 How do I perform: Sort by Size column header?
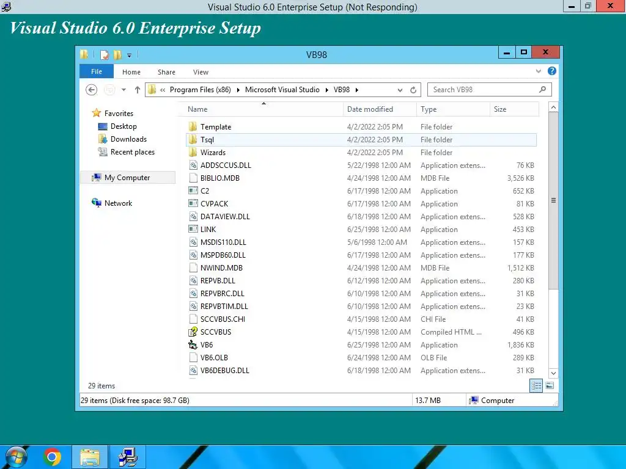(x=514, y=109)
